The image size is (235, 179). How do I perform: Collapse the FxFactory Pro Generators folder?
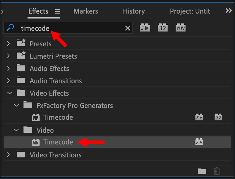[x=16, y=106]
